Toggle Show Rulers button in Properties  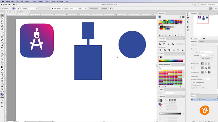click(x=202, y=64)
